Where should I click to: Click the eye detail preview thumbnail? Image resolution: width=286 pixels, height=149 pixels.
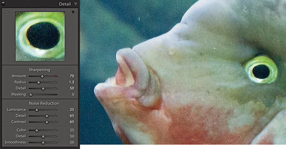pos(40,36)
